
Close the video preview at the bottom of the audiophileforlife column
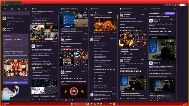173,80
